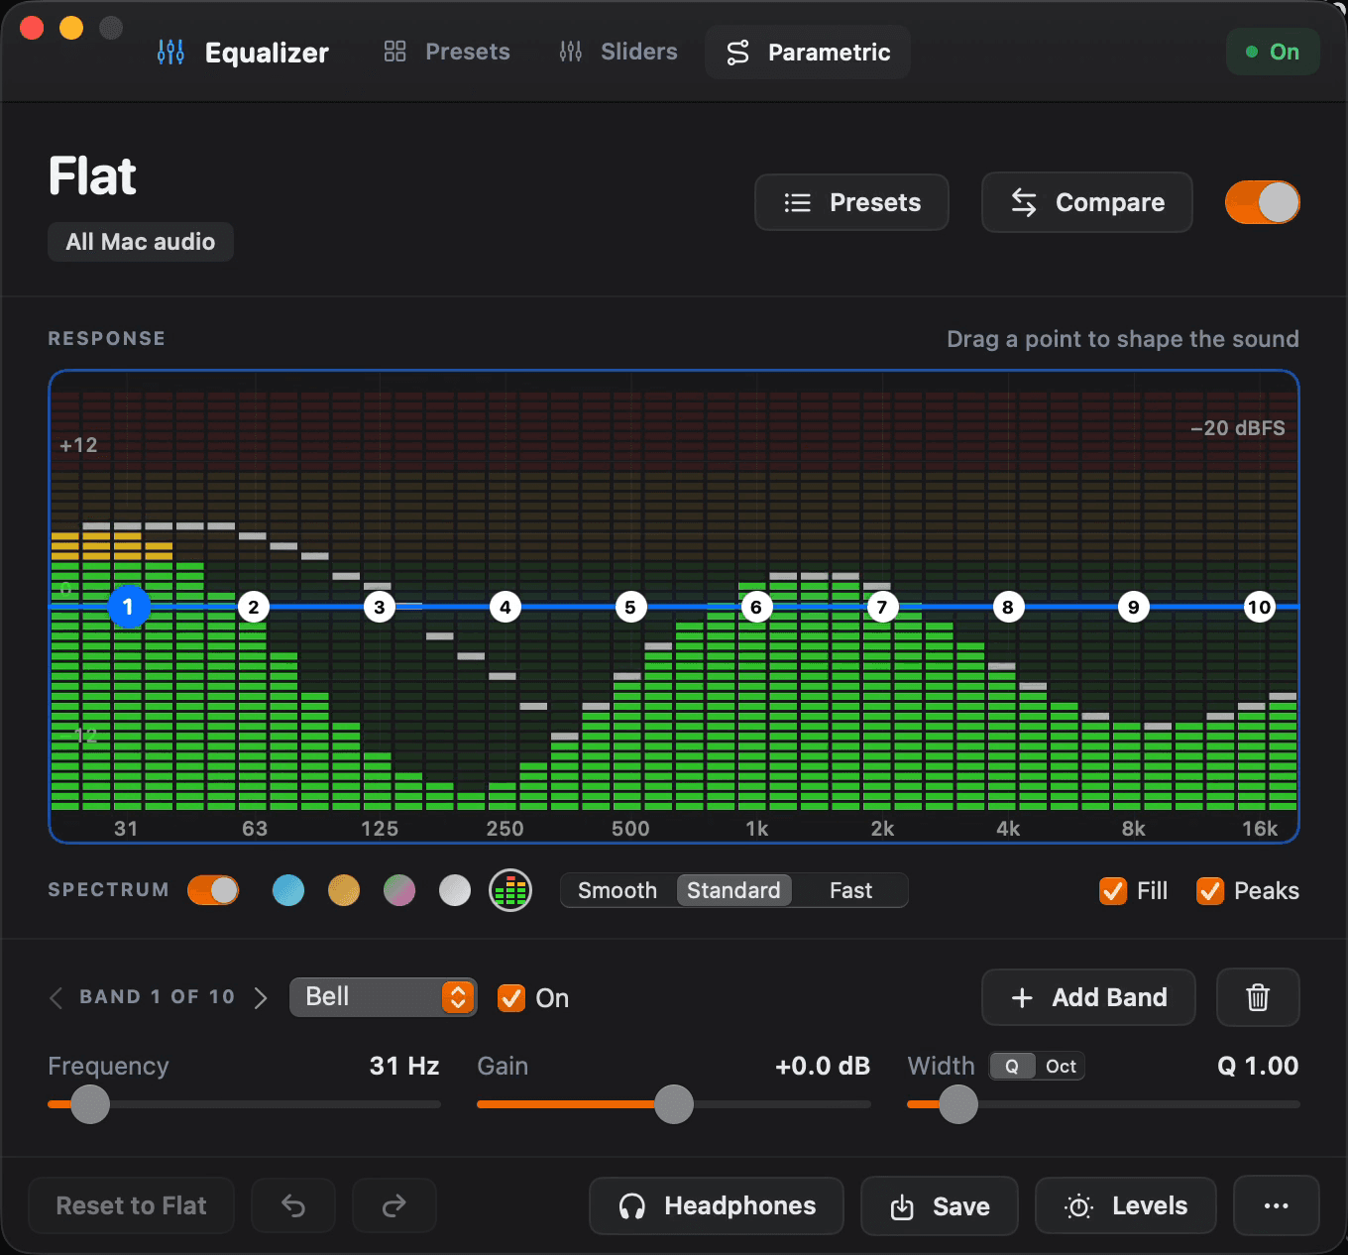Switch to the Presets tab

coord(447,52)
